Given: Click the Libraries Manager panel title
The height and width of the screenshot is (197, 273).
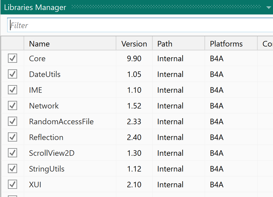Looking at the screenshot, I should tap(35, 7).
